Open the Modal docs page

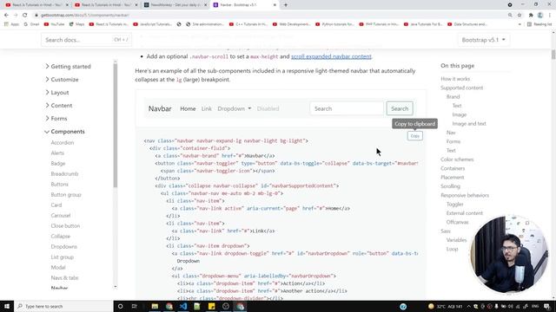pos(58,267)
